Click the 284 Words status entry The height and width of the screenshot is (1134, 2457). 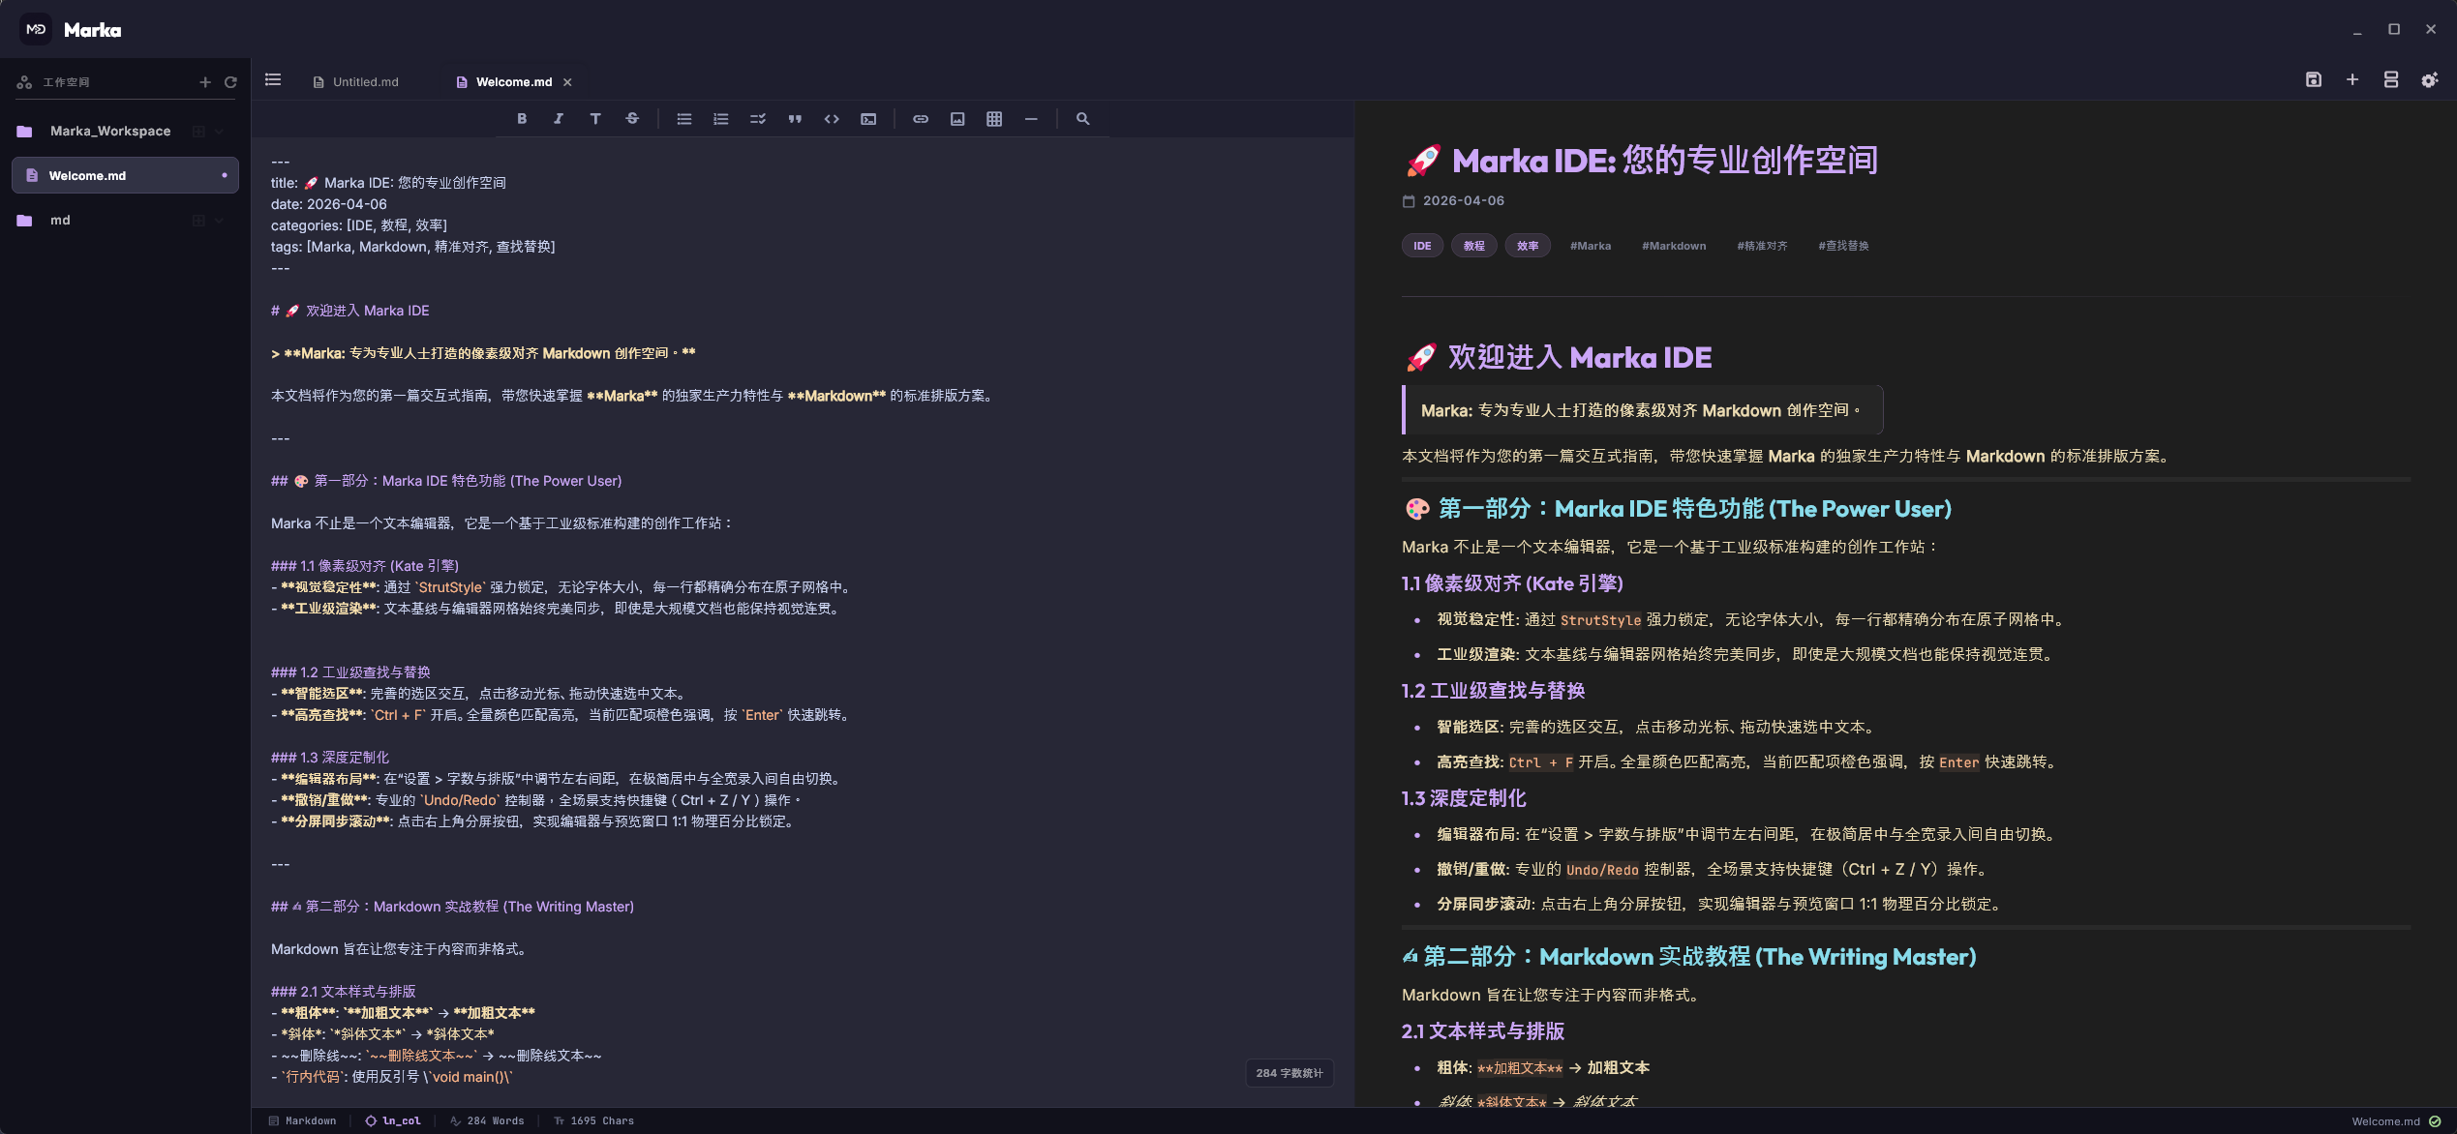tap(487, 1120)
